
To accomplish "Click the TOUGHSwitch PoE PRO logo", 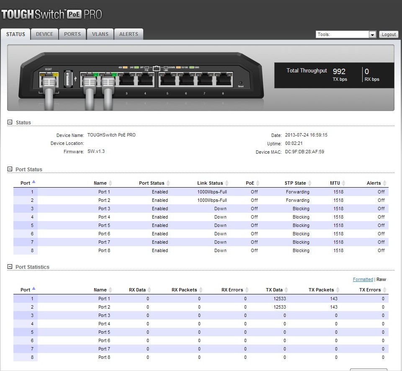I will point(52,14).
